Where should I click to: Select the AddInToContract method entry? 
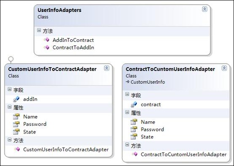pos(73,40)
